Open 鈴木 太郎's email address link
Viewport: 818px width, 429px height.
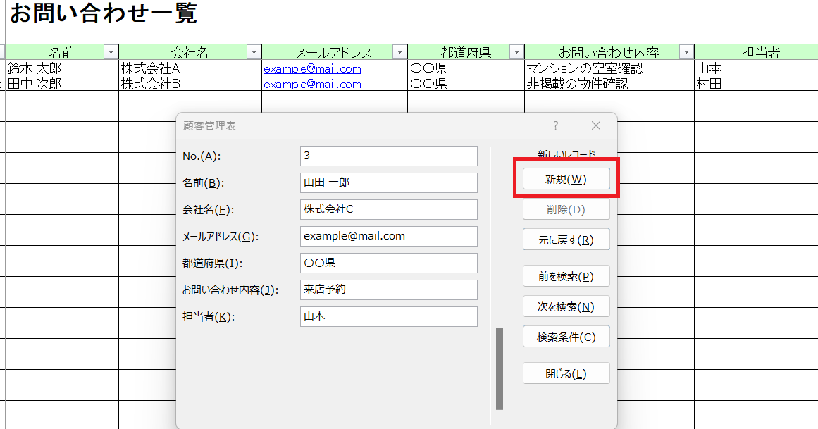[x=312, y=69]
